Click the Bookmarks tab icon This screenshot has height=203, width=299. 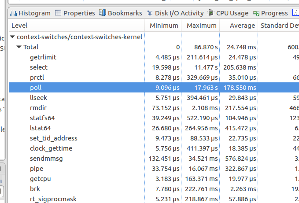click(103, 13)
